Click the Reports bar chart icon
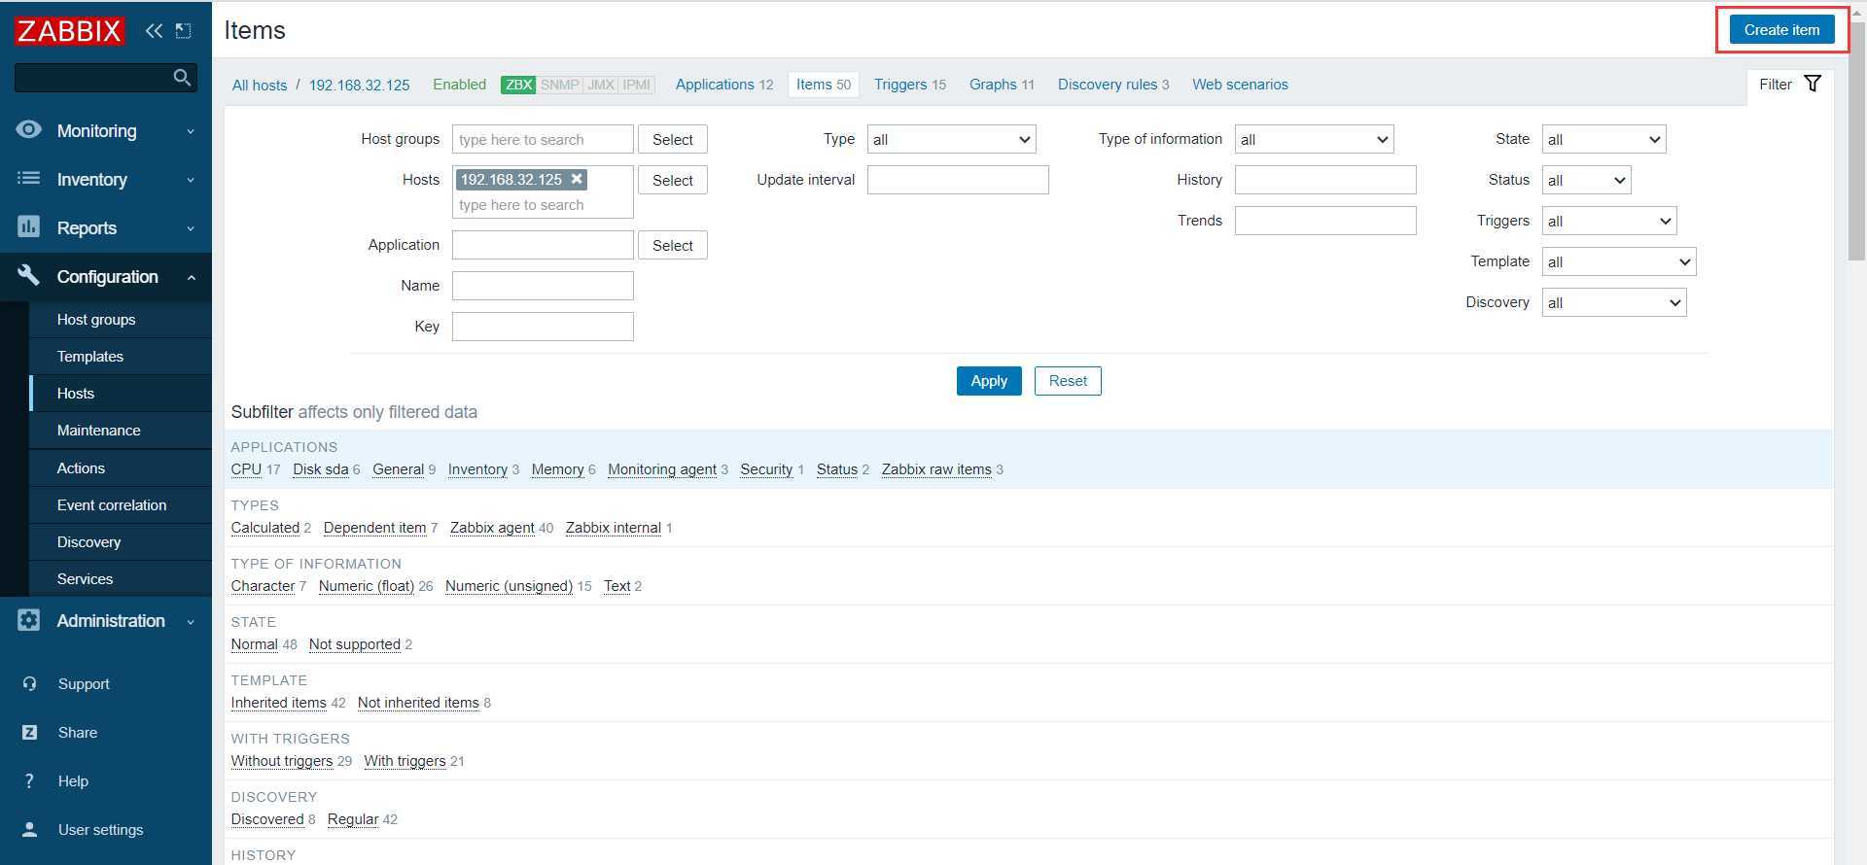The height and width of the screenshot is (865, 1867). [29, 226]
